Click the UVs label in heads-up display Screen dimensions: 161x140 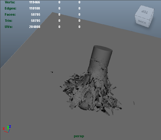point(9,27)
